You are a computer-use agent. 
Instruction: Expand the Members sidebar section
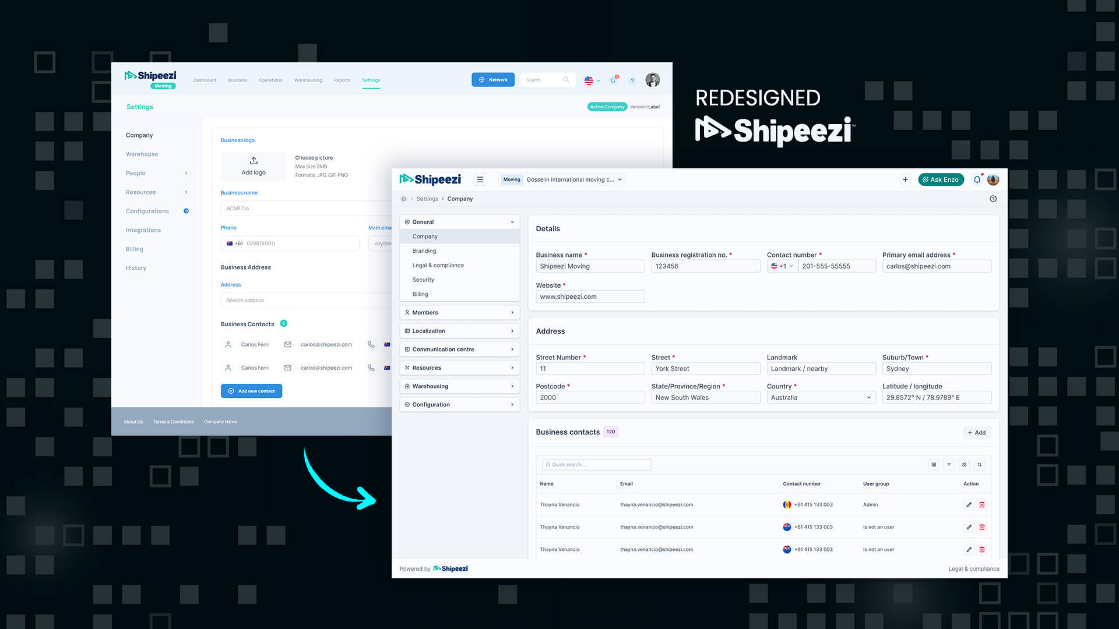tap(459, 313)
